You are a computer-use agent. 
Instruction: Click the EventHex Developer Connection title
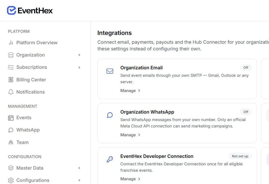pyautogui.click(x=157, y=156)
